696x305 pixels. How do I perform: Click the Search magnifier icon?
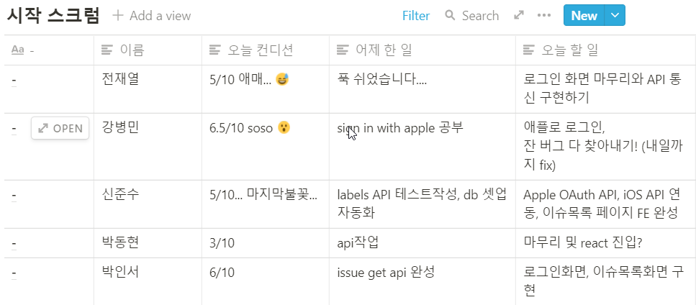click(x=450, y=15)
